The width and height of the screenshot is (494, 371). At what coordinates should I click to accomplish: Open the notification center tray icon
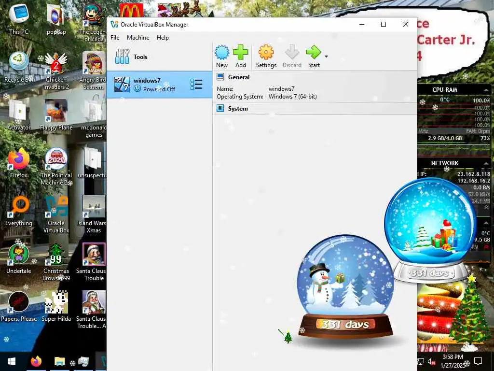click(x=478, y=361)
